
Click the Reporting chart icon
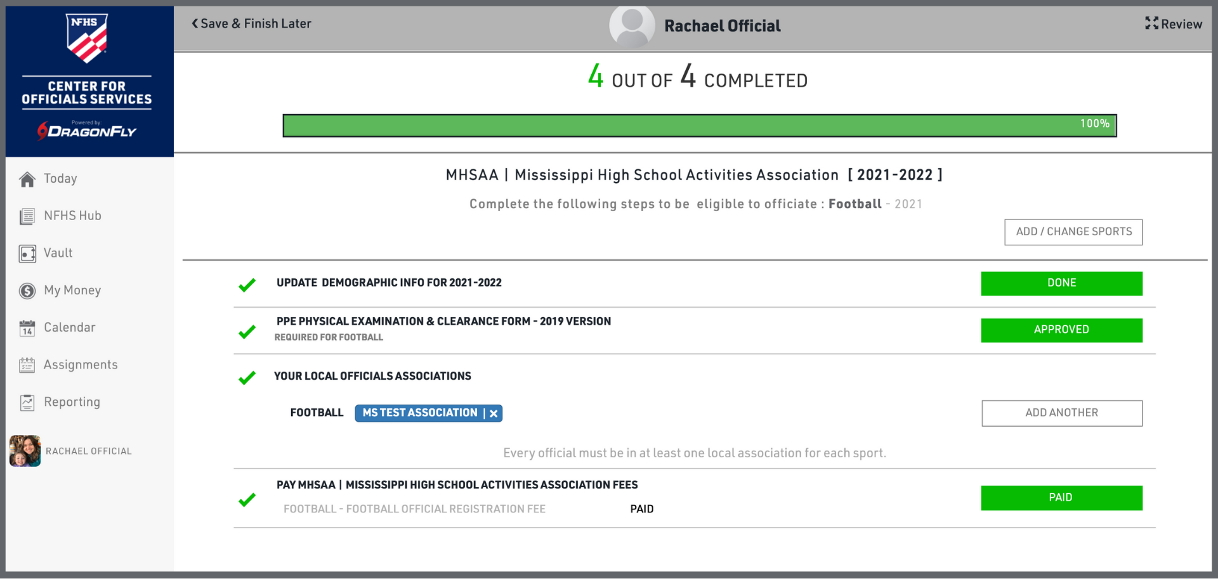click(27, 403)
